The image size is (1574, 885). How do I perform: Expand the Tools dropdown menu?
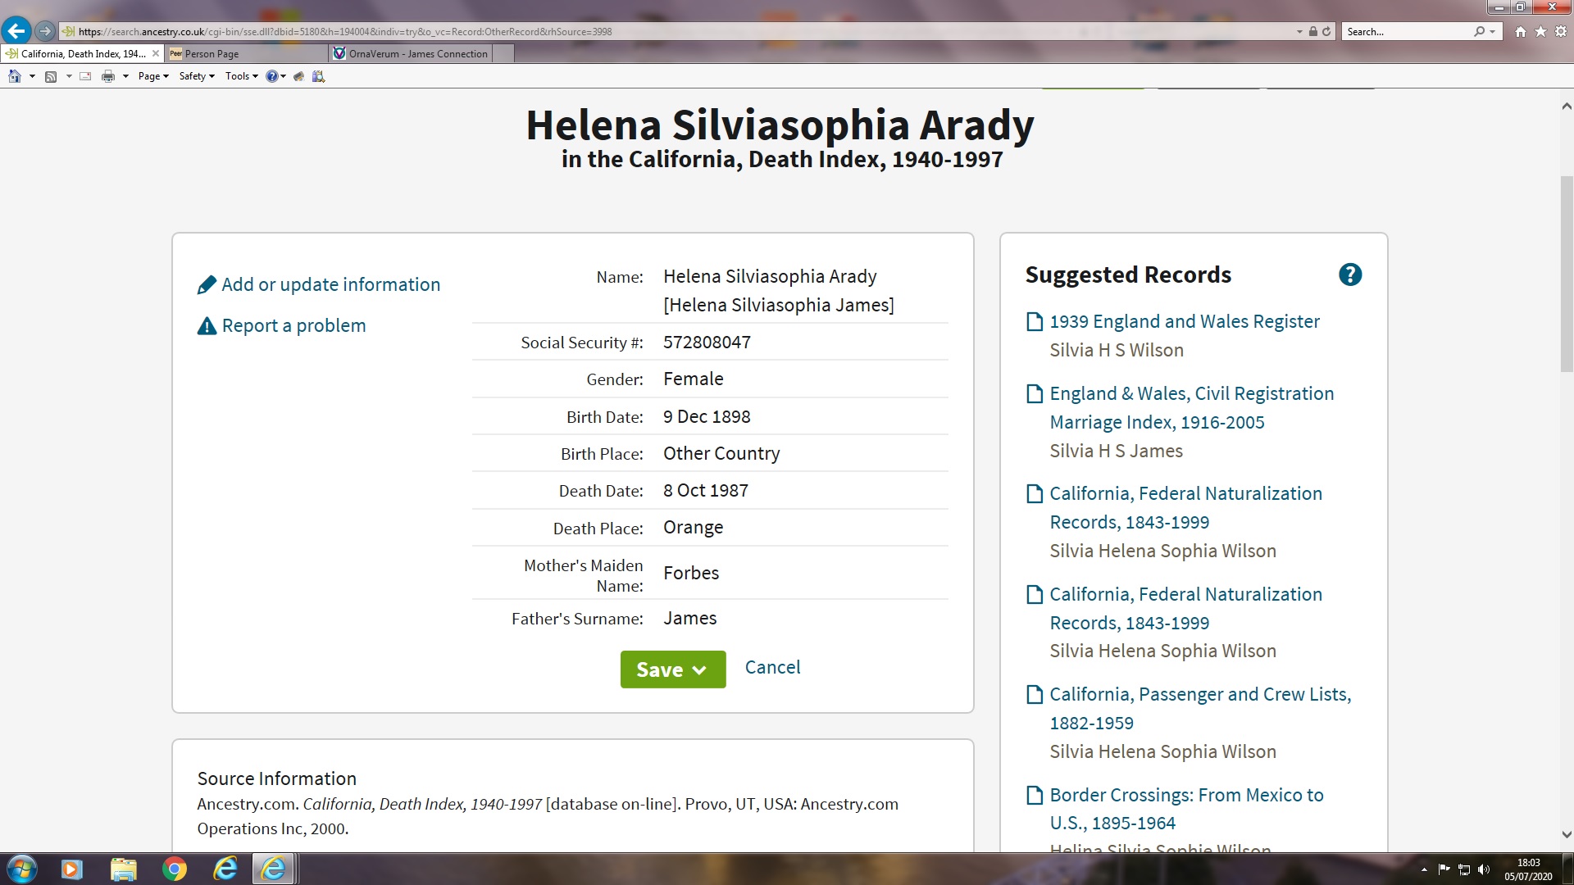241,76
